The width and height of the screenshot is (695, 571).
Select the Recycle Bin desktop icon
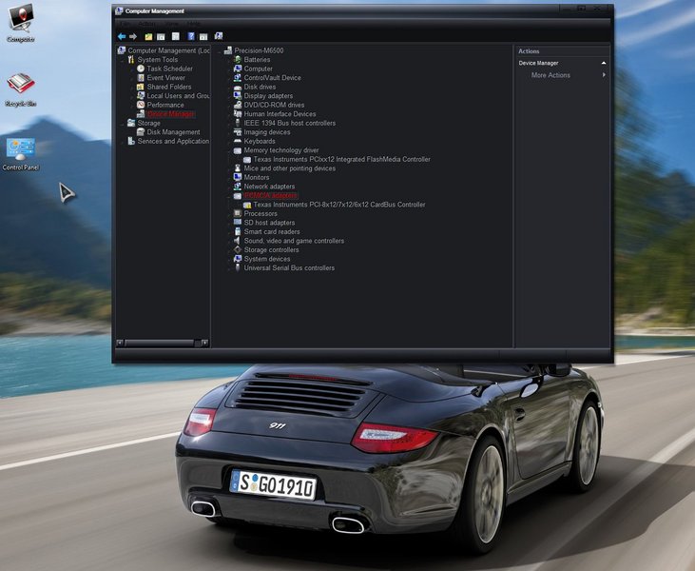click(x=21, y=87)
